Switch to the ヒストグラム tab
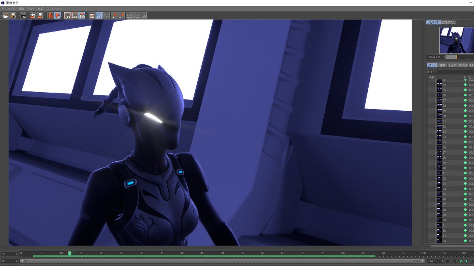 coord(448,22)
